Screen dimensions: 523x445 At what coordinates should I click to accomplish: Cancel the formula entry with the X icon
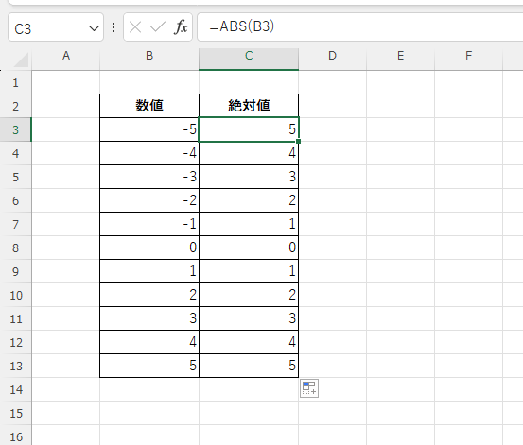click(x=135, y=27)
